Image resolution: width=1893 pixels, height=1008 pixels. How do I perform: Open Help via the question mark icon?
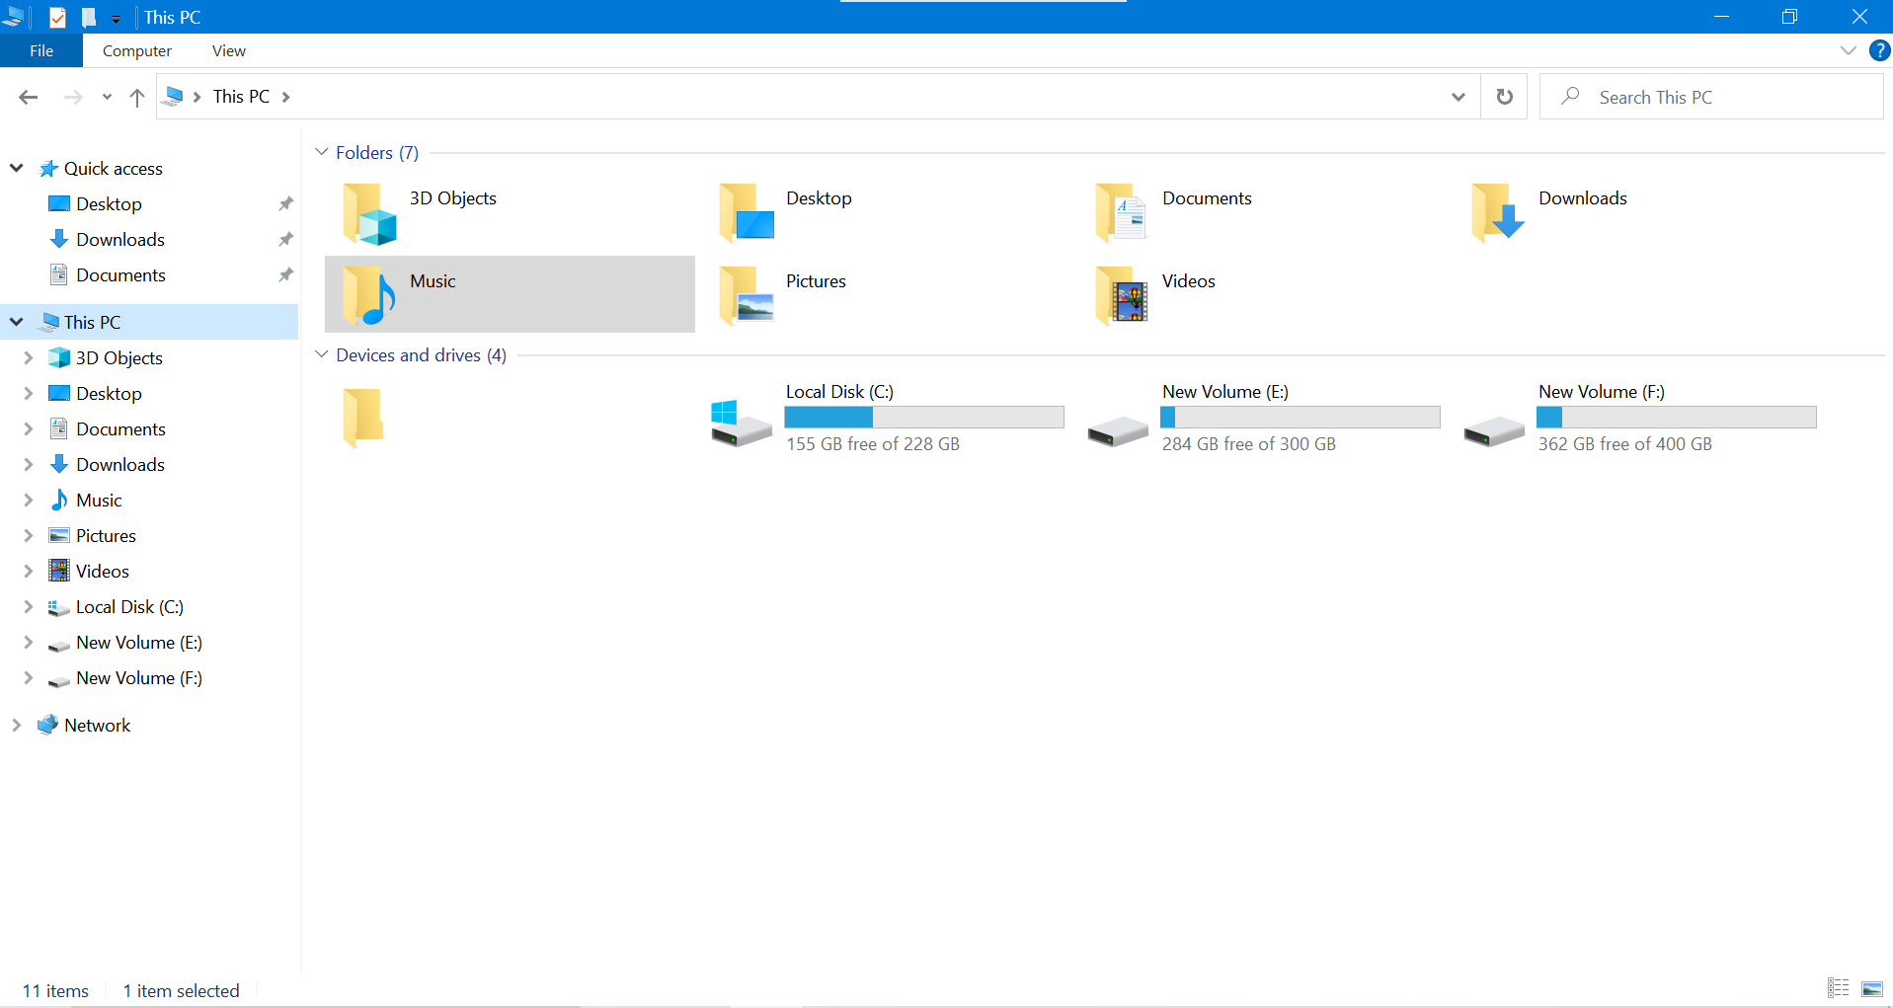click(1879, 50)
